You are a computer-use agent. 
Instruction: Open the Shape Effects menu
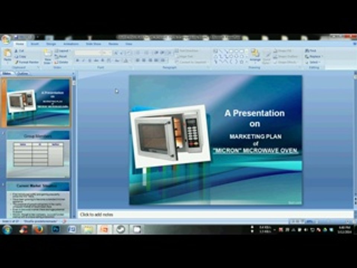tap(285, 62)
